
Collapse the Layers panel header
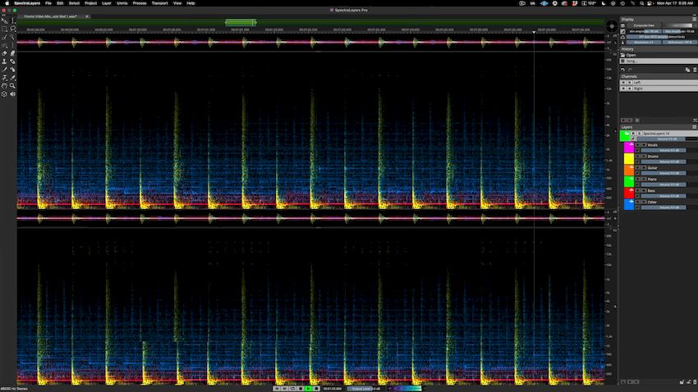pos(627,126)
